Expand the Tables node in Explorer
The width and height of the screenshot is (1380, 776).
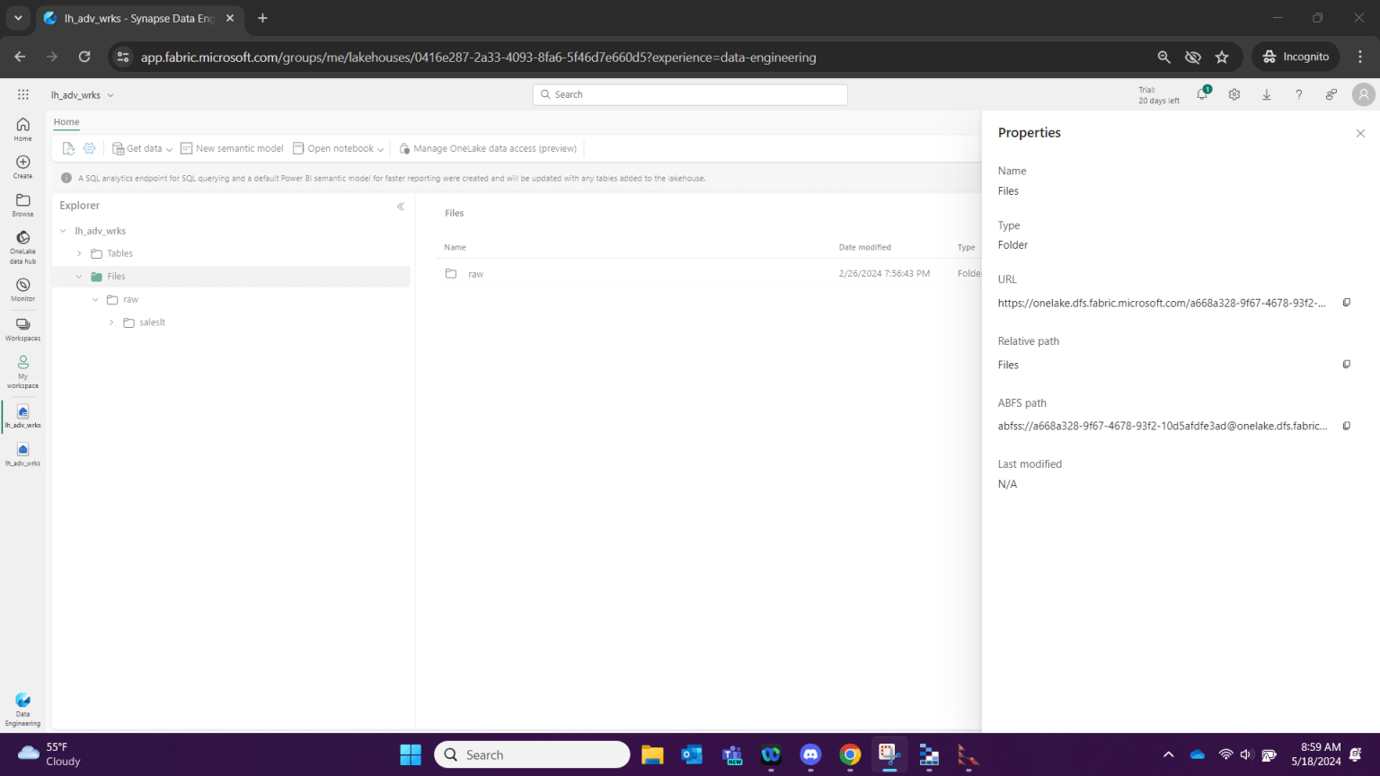coord(78,253)
